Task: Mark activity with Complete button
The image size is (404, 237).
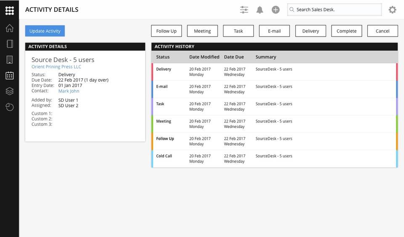Action: pyautogui.click(x=346, y=31)
